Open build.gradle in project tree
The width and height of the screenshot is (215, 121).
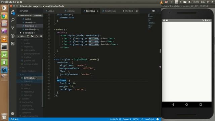coord(29,50)
